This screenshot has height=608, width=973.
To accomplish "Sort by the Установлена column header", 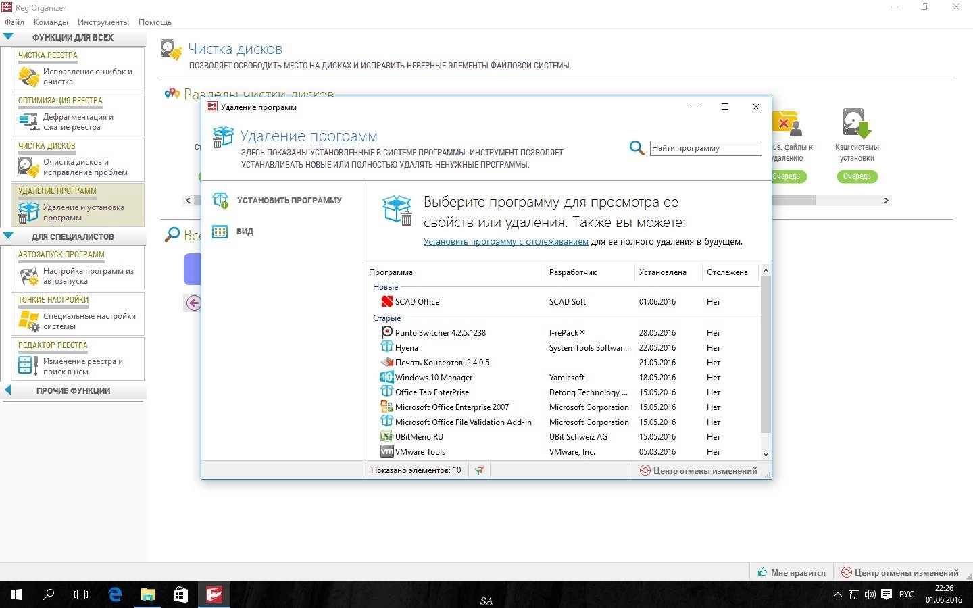I will [668, 272].
